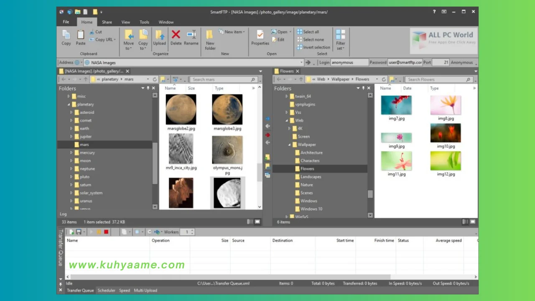This screenshot has height=301, width=535.
Task: Open the Scheduler tab at bottom
Action: point(106,290)
